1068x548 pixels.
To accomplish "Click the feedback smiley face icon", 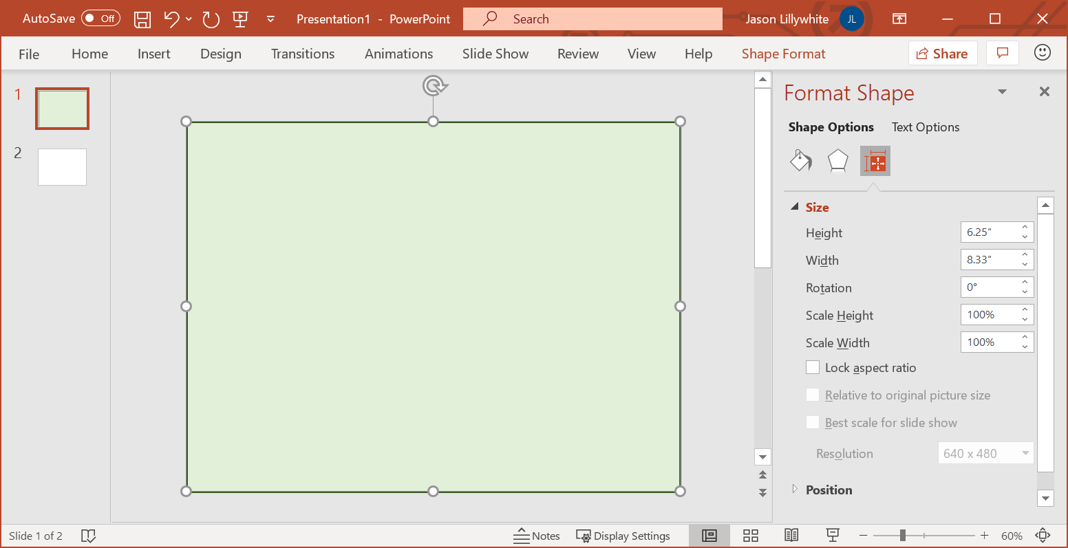I will click(x=1043, y=53).
